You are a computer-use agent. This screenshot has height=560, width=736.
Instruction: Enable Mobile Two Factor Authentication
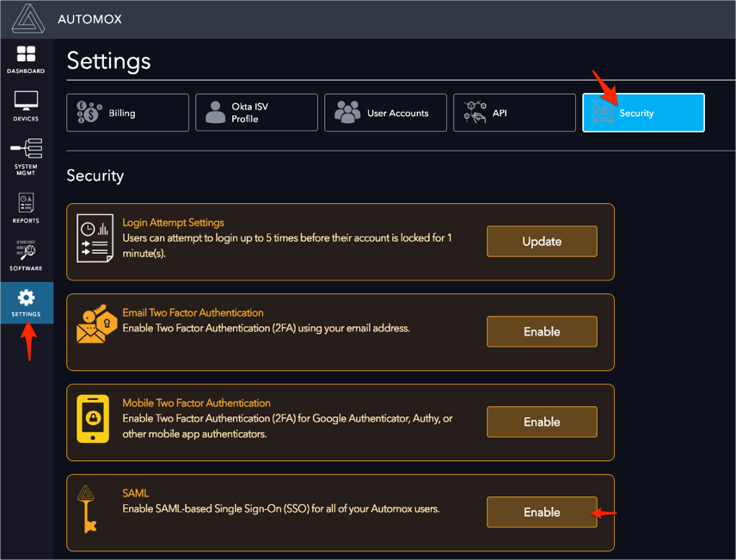(542, 422)
